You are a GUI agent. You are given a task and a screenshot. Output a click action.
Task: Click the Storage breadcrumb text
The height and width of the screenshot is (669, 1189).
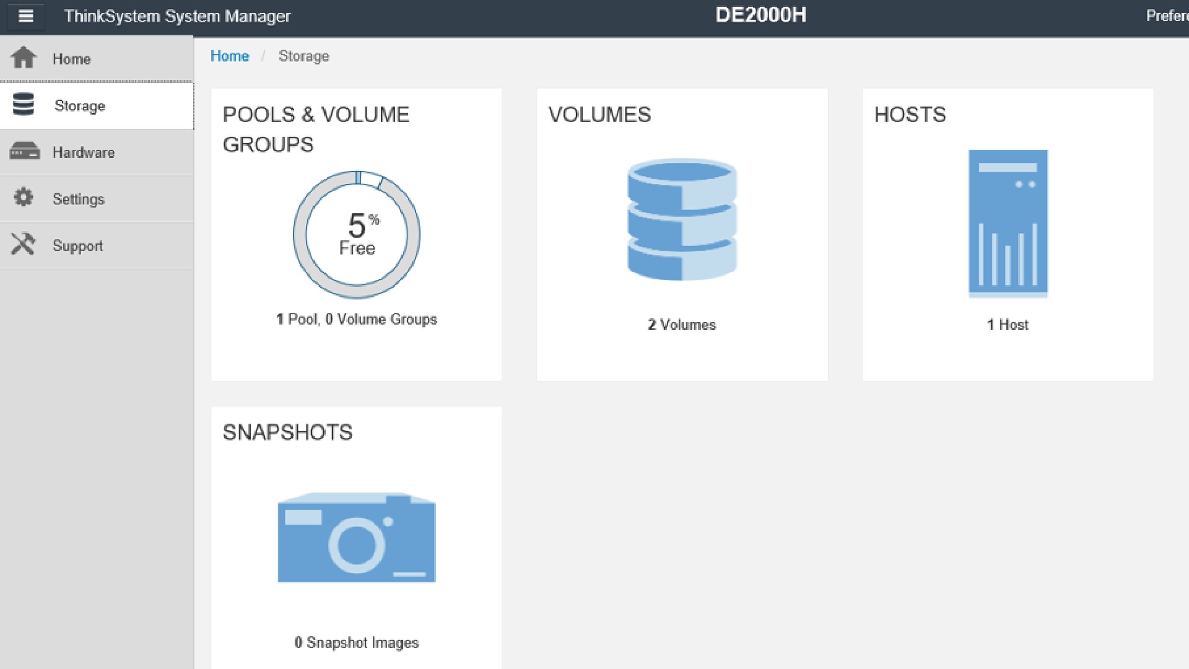coord(304,56)
